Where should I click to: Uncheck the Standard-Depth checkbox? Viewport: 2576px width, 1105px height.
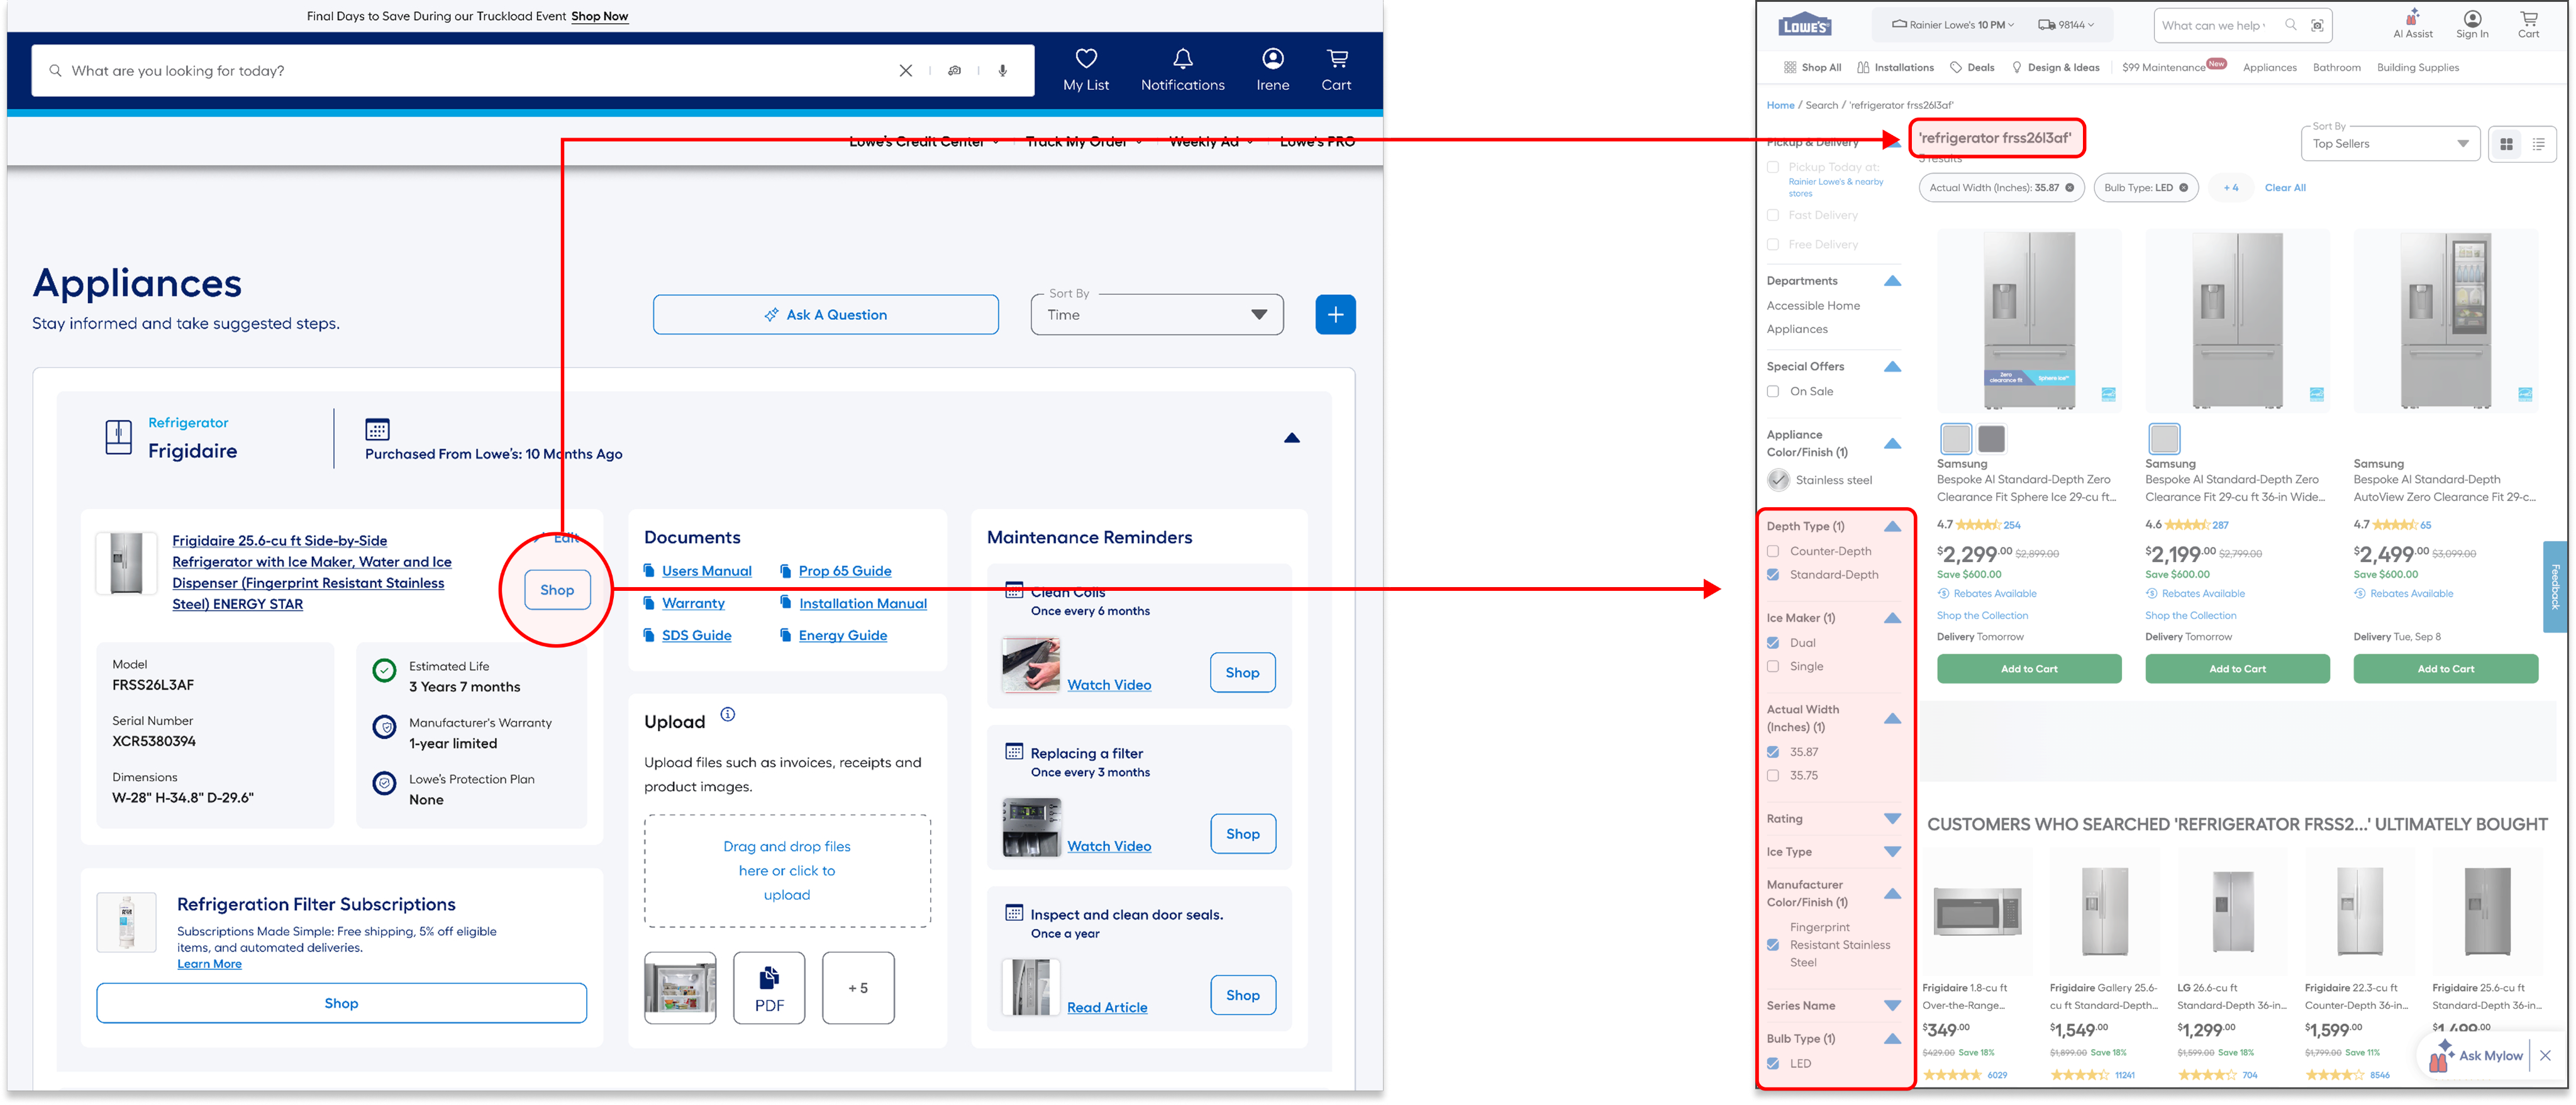(x=1773, y=574)
